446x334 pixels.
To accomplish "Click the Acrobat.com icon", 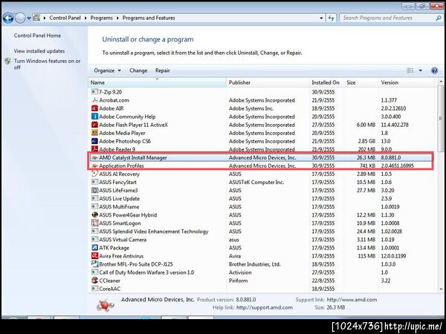I will point(94,100).
